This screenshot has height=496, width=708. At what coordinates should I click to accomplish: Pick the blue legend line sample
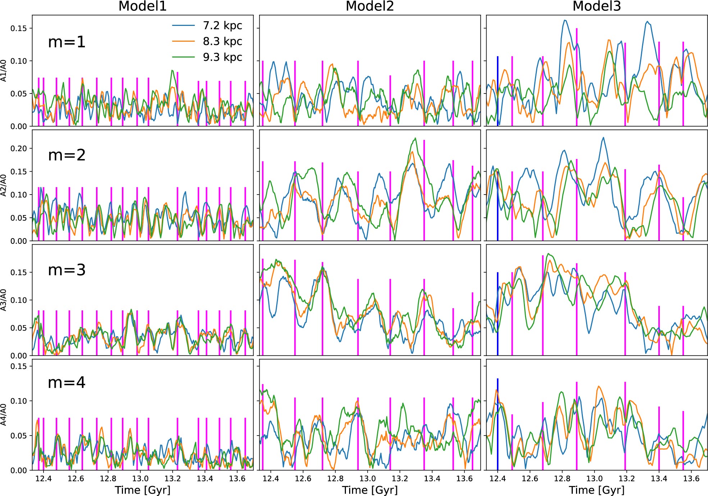point(184,26)
